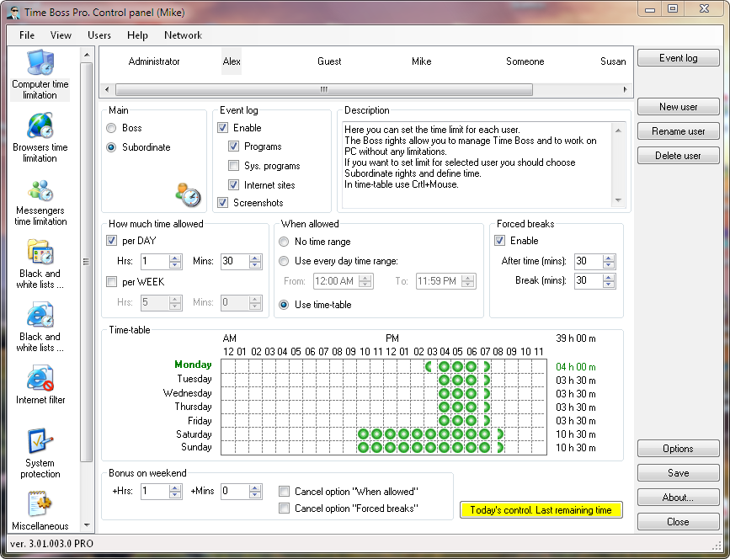The width and height of the screenshot is (730, 559).
Task: Open Computer time limitation section
Action: click(40, 74)
